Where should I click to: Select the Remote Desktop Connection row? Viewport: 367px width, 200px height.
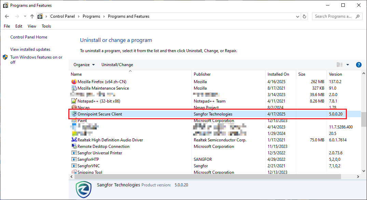215,146
